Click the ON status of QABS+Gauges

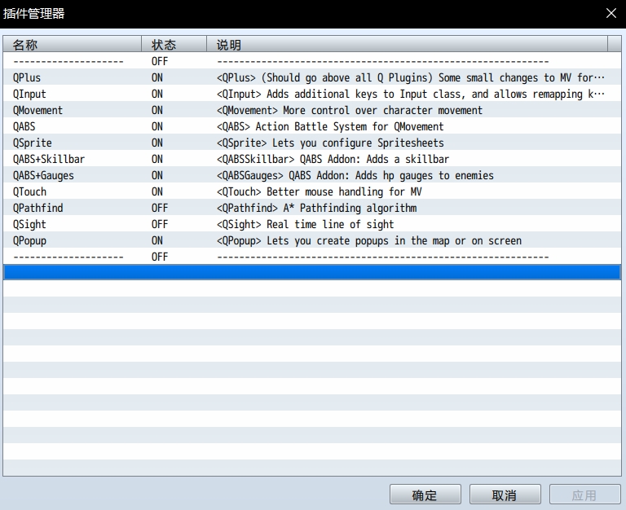point(156,176)
